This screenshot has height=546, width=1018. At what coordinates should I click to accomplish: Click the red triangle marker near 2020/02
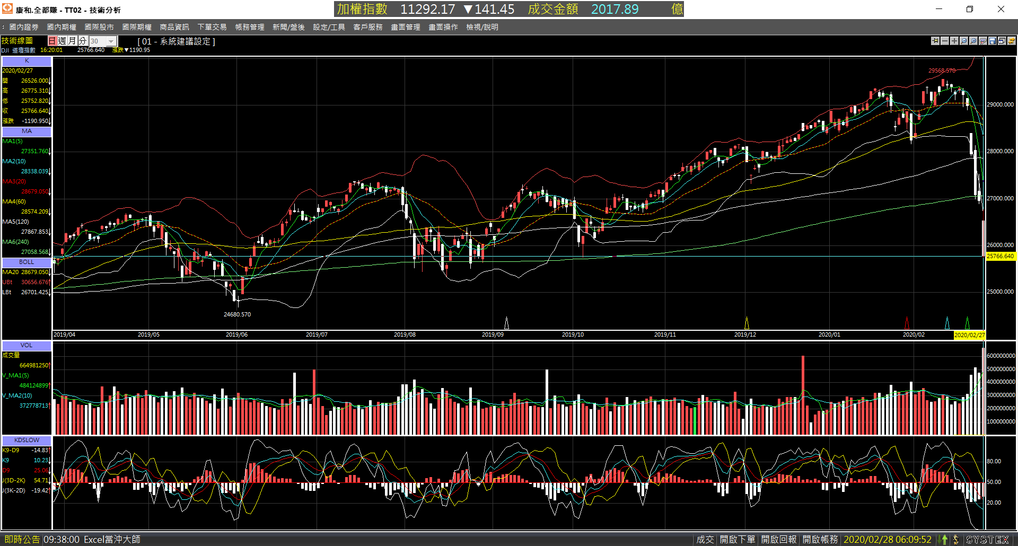pos(907,323)
